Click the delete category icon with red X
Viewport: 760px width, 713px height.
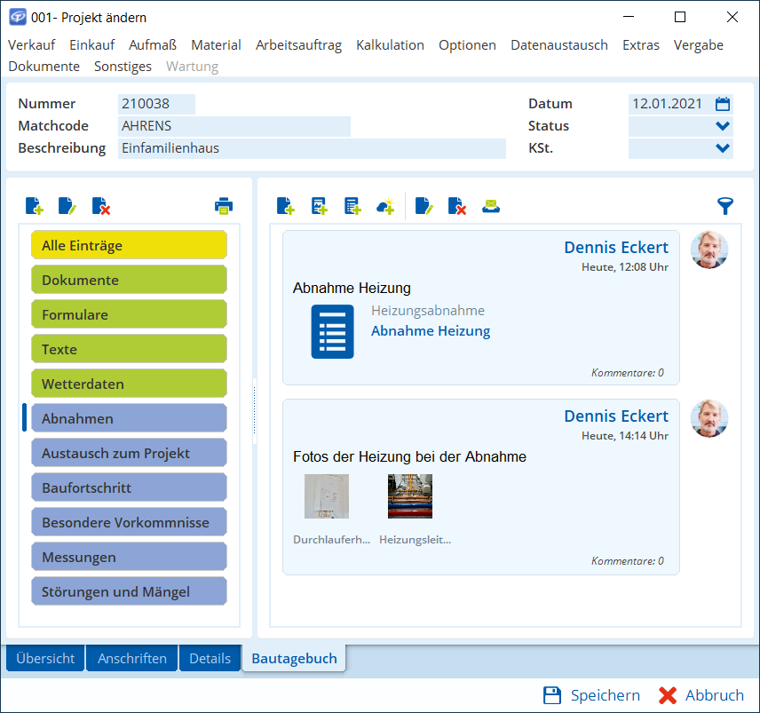pyautogui.click(x=101, y=207)
